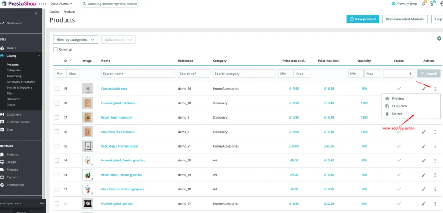Expand the Filter by categories dropdown

(75, 40)
